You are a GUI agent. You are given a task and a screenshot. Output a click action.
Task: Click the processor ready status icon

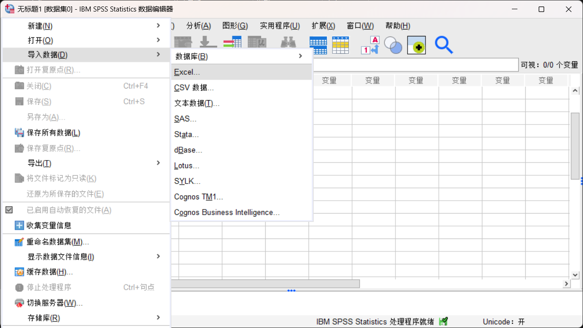pos(443,322)
